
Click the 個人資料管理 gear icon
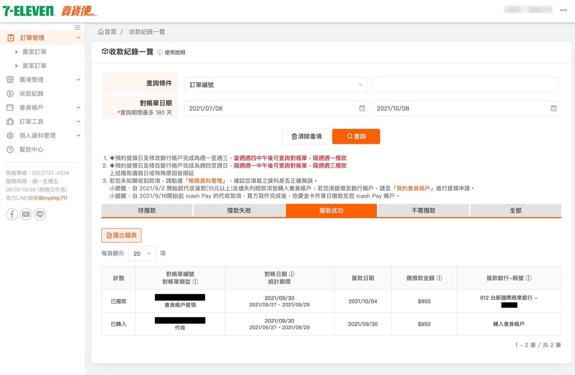(10, 135)
